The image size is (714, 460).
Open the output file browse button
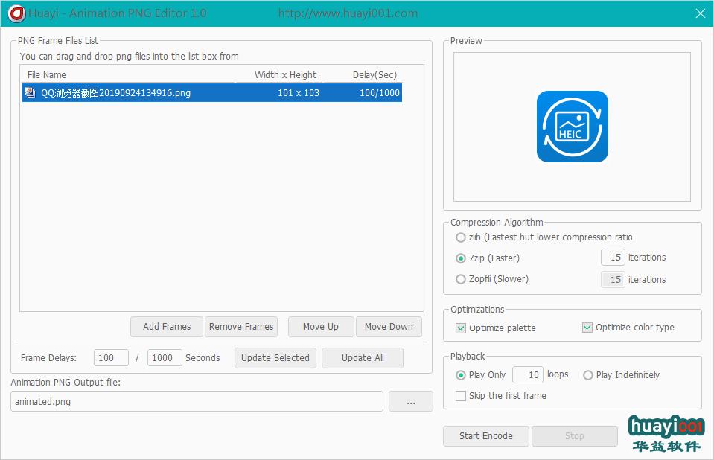(x=410, y=402)
